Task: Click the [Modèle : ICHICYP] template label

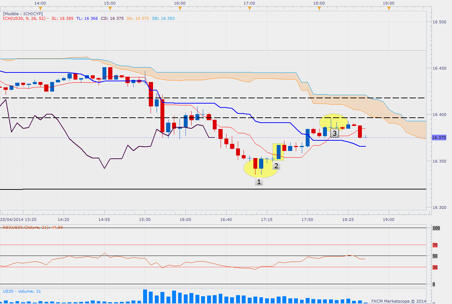Action: pos(23,14)
